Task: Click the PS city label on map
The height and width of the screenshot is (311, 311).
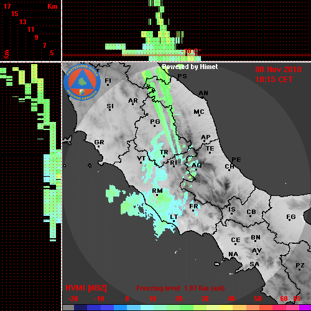Action: 182,77
